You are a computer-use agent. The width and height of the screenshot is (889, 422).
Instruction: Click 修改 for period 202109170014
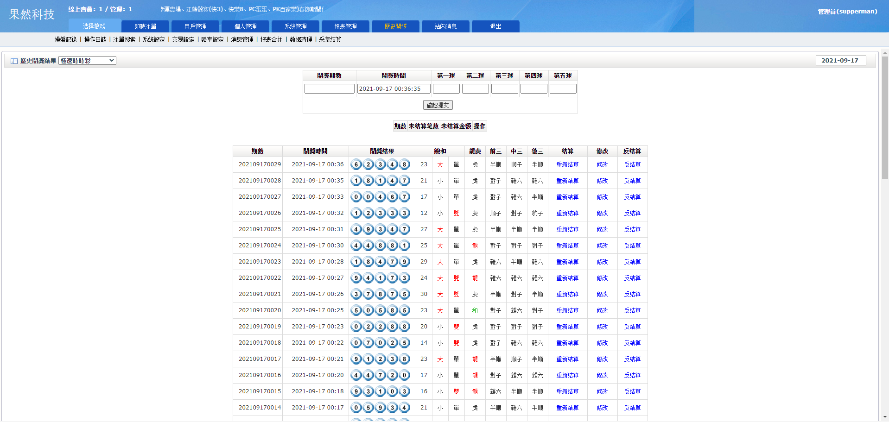coord(602,408)
